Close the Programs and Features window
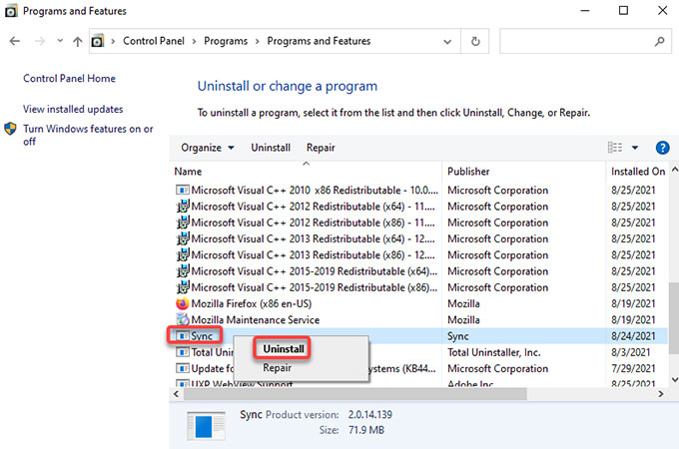679x449 pixels. pos(663,10)
